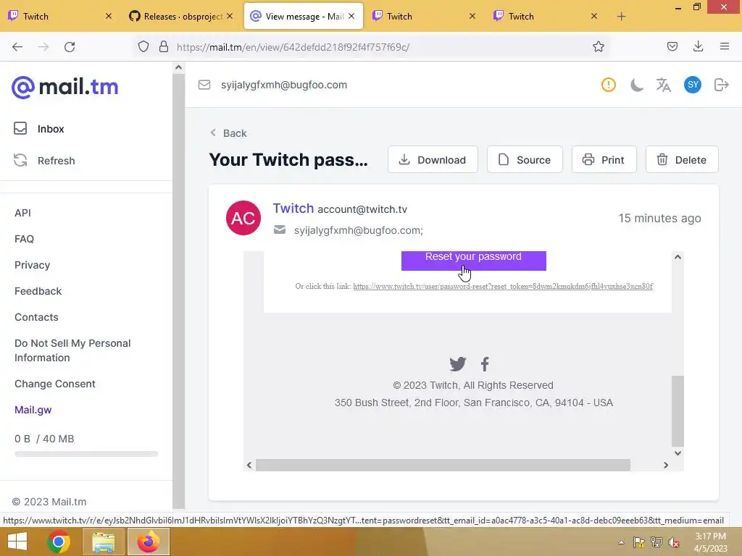This screenshot has height=556, width=742.
Task: Click the mail.tm logo
Action: click(65, 87)
